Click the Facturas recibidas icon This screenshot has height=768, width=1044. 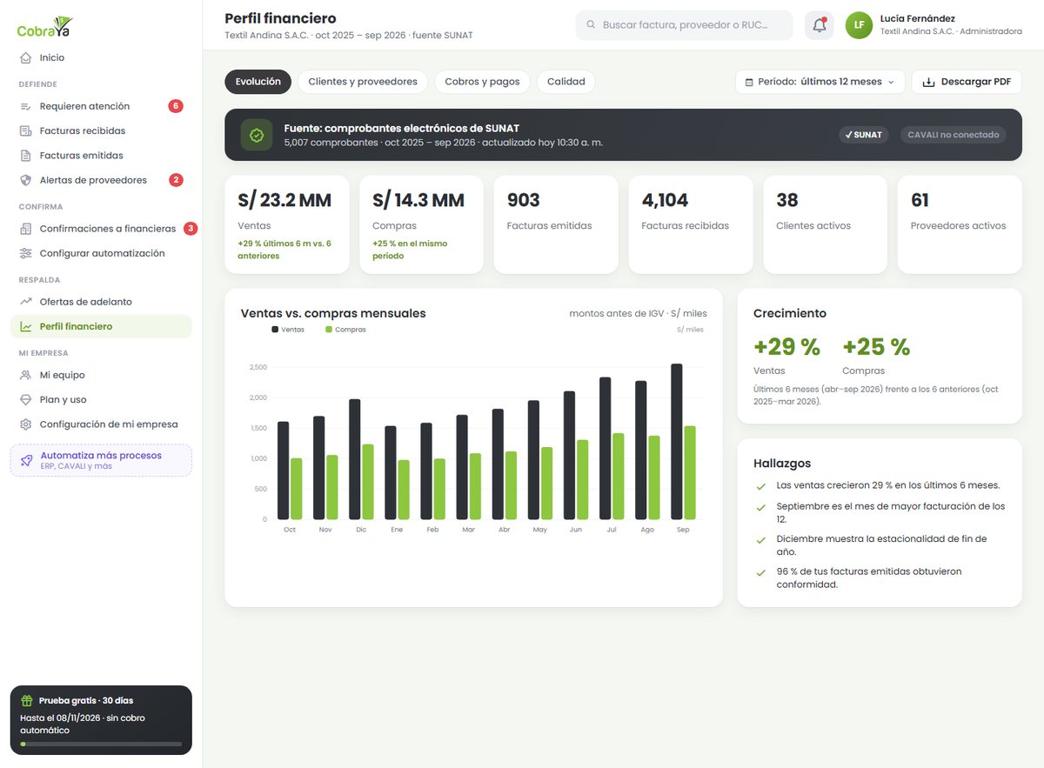[26, 130]
